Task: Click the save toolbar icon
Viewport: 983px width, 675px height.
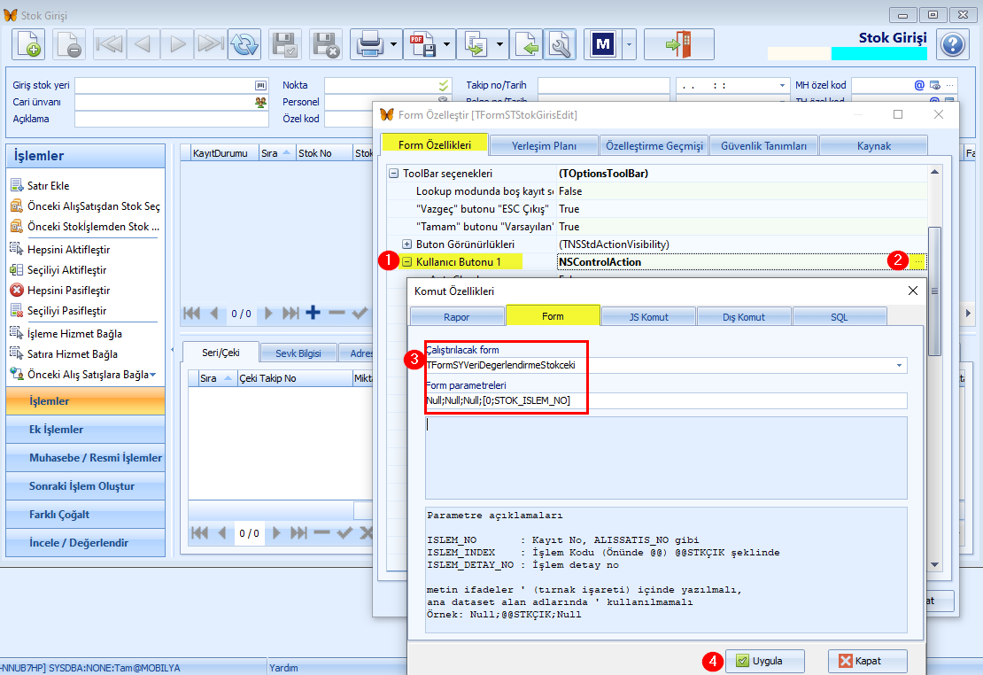Action: 285,44
